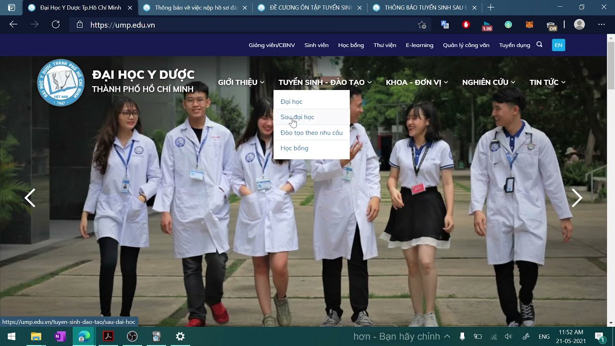Expand the GIỚI THIỆU menu
Image resolution: width=615 pixels, height=346 pixels.
241,82
